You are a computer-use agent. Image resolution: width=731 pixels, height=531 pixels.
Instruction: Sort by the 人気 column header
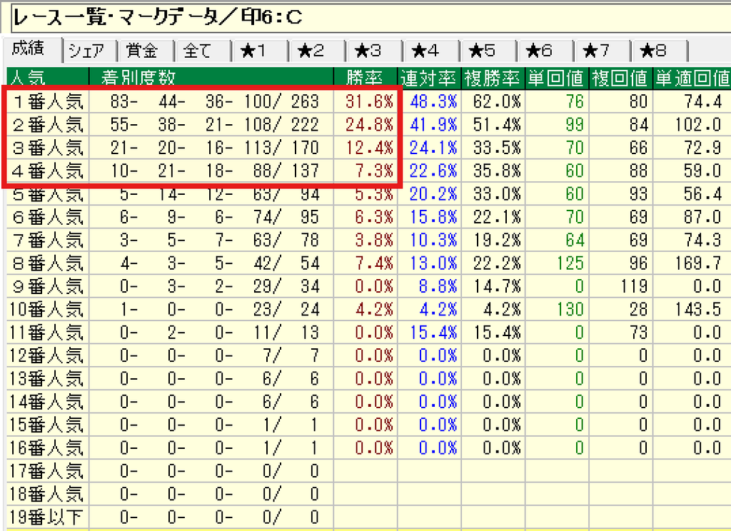48,77
